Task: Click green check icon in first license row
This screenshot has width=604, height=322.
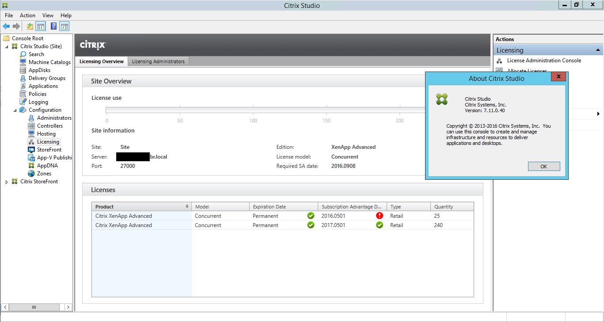Action: pyautogui.click(x=311, y=216)
